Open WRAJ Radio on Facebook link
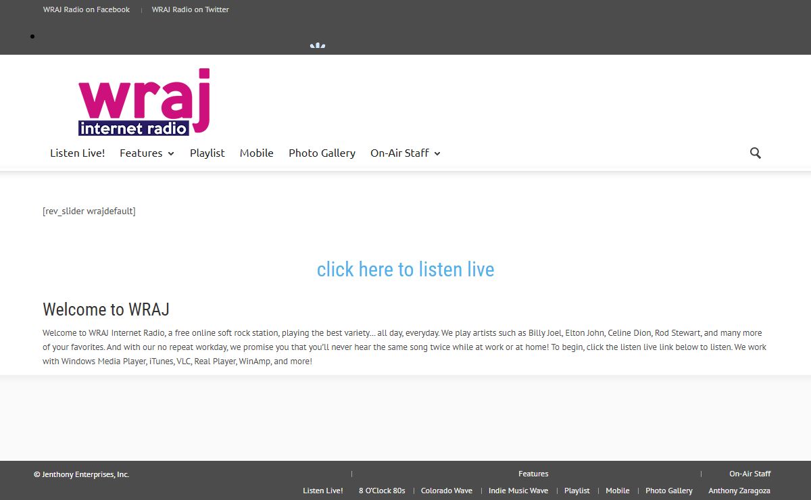The width and height of the screenshot is (811, 500). (87, 9)
